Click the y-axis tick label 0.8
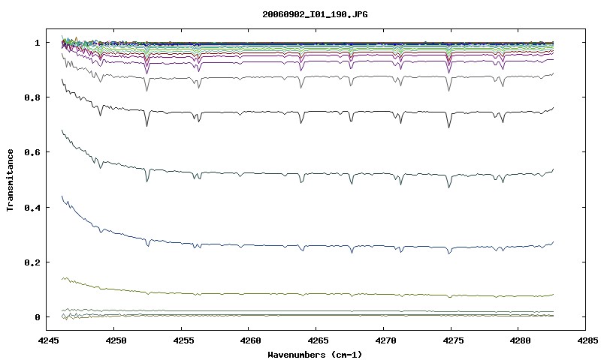This screenshot has width=601, height=360. point(32,97)
